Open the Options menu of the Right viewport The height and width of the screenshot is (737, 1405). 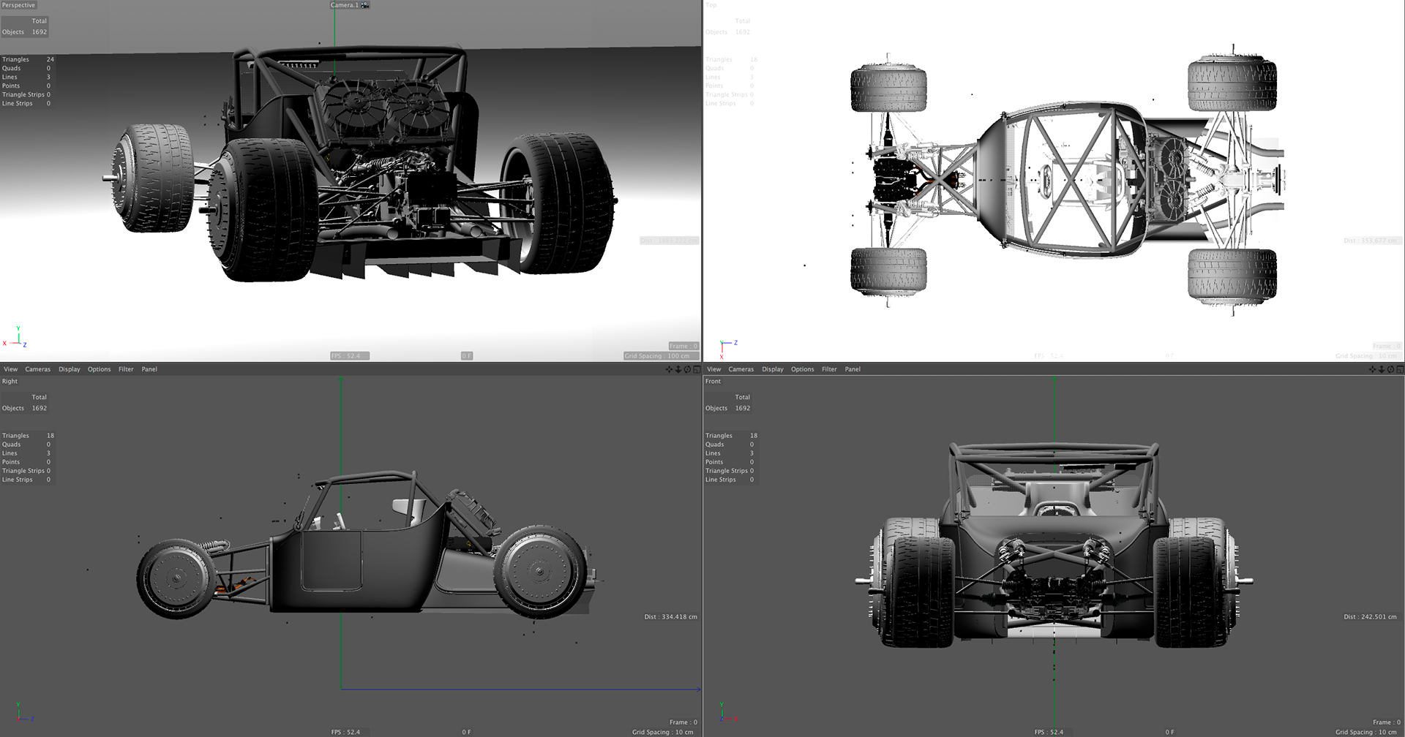click(100, 369)
